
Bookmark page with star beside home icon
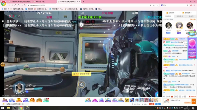coord(25,5)
